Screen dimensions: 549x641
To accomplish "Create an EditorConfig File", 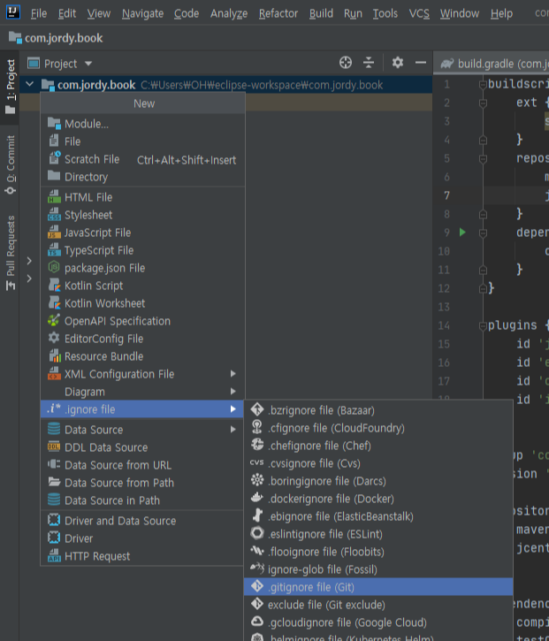I will click(x=142, y=339).
